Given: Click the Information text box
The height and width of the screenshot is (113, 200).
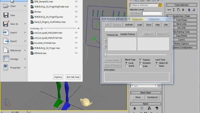Looking at the screenshot, I should pyautogui.click(x=137, y=77).
